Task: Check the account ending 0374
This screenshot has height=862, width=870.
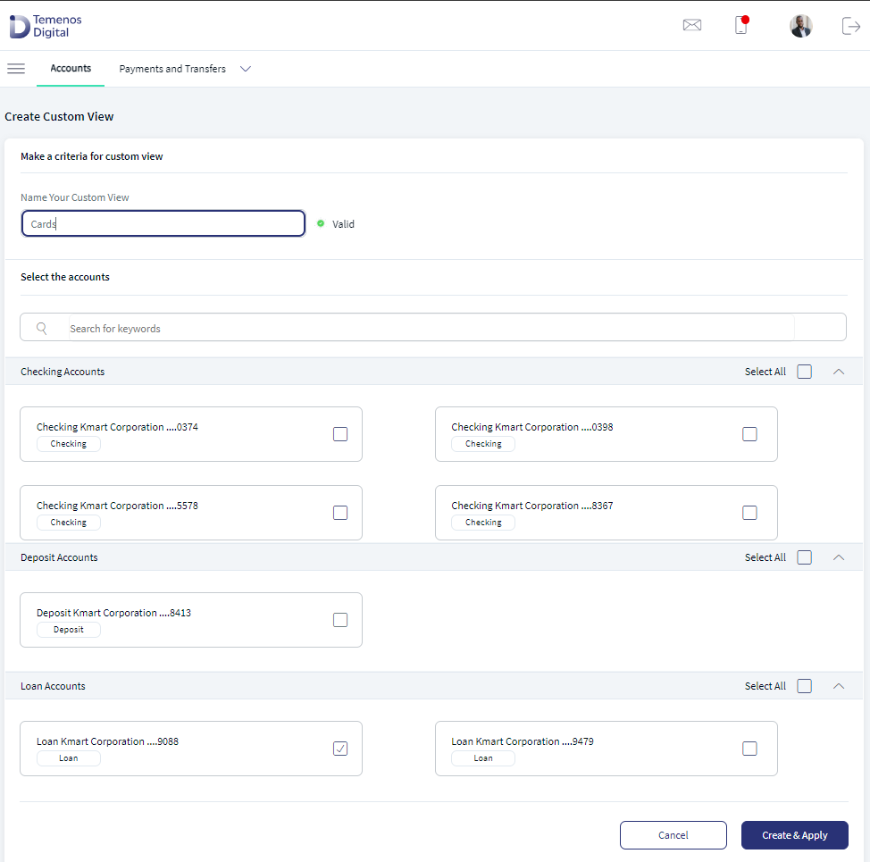Action: 340,434
